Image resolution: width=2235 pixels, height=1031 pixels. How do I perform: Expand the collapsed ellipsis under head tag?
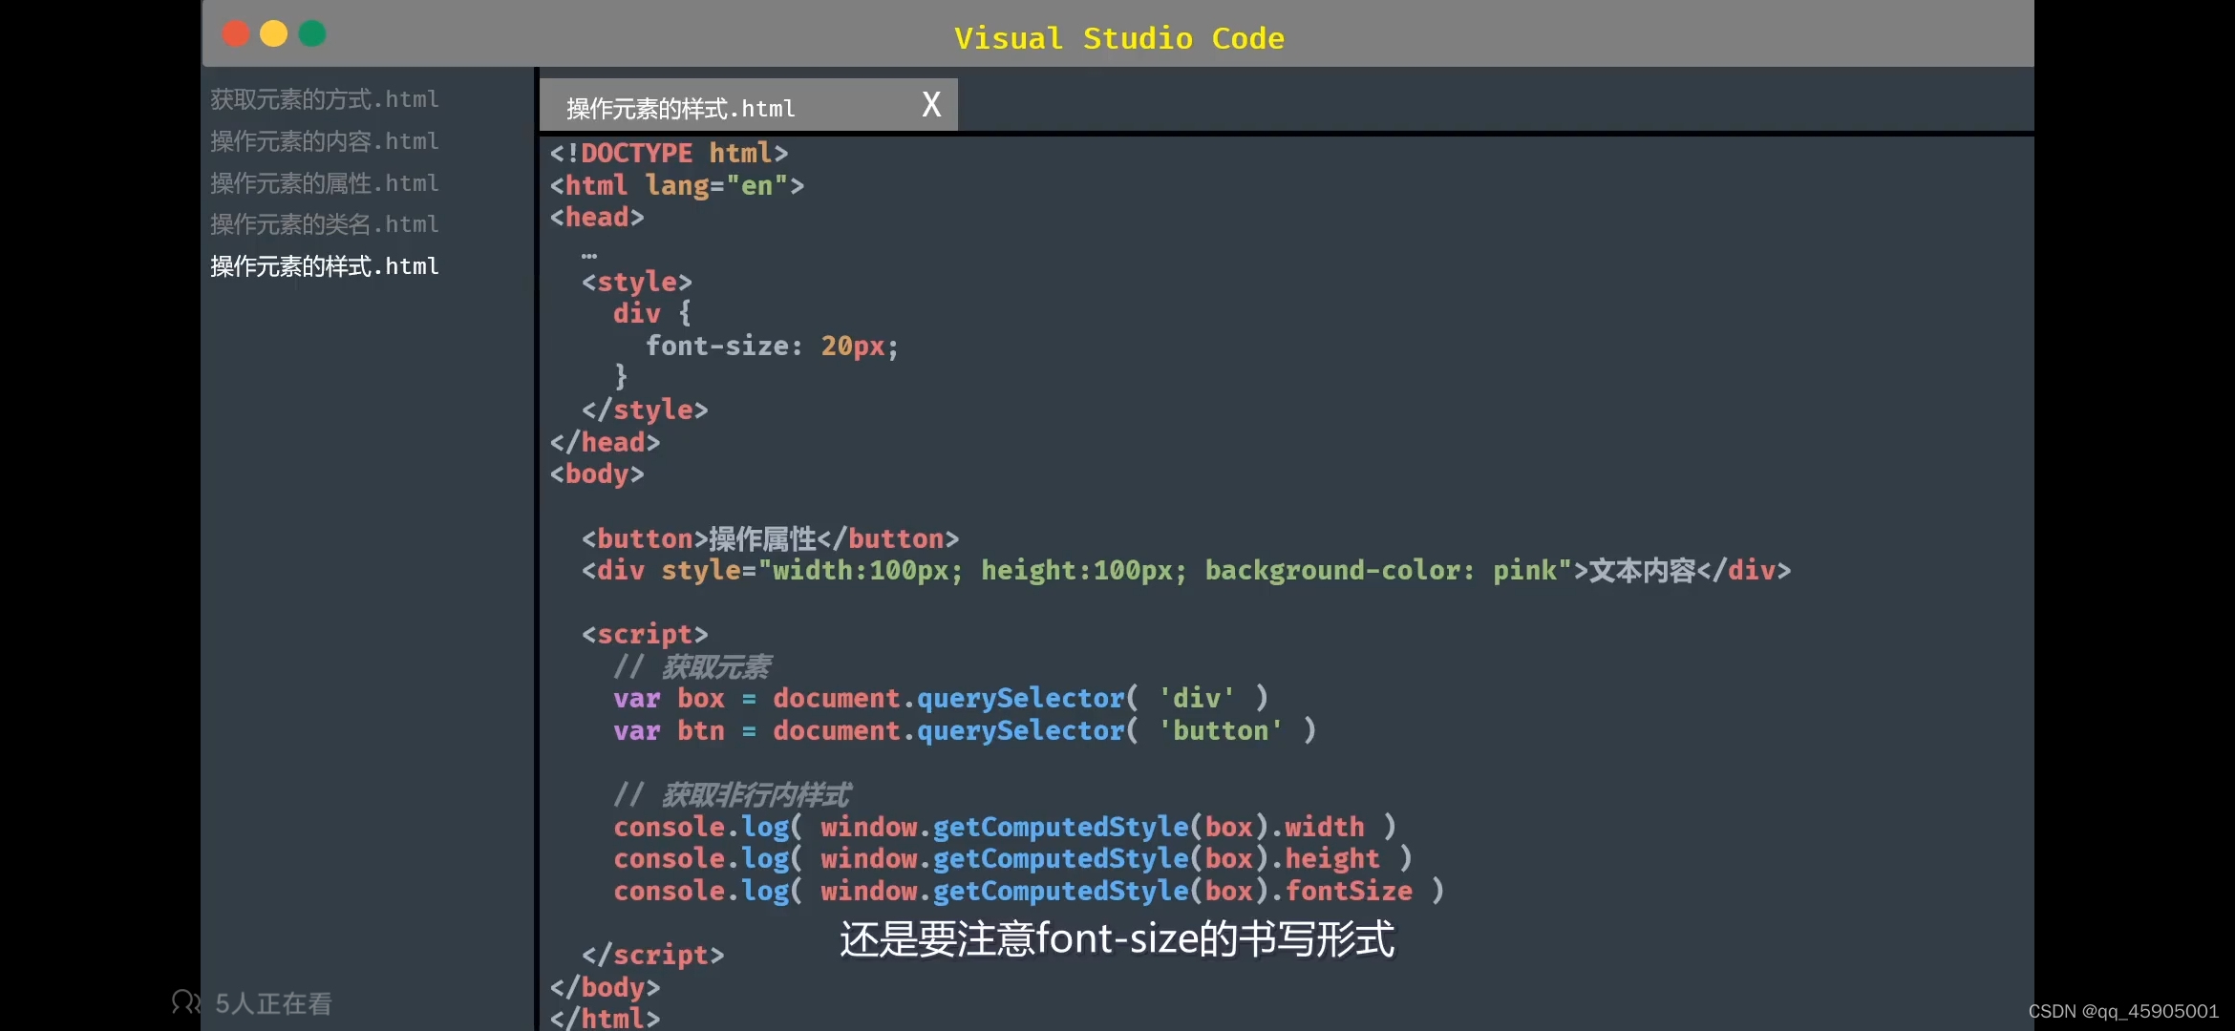(x=589, y=255)
